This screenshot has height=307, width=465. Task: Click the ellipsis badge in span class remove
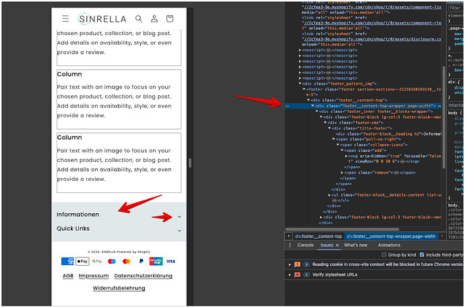pos(396,173)
